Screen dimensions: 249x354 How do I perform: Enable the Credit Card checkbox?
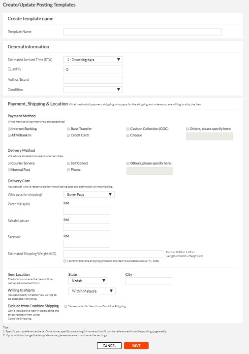click(68, 135)
